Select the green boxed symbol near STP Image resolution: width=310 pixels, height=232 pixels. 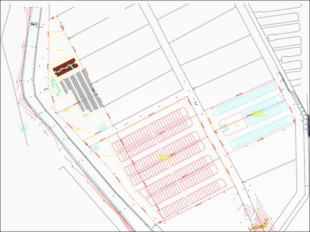[x=102, y=128]
